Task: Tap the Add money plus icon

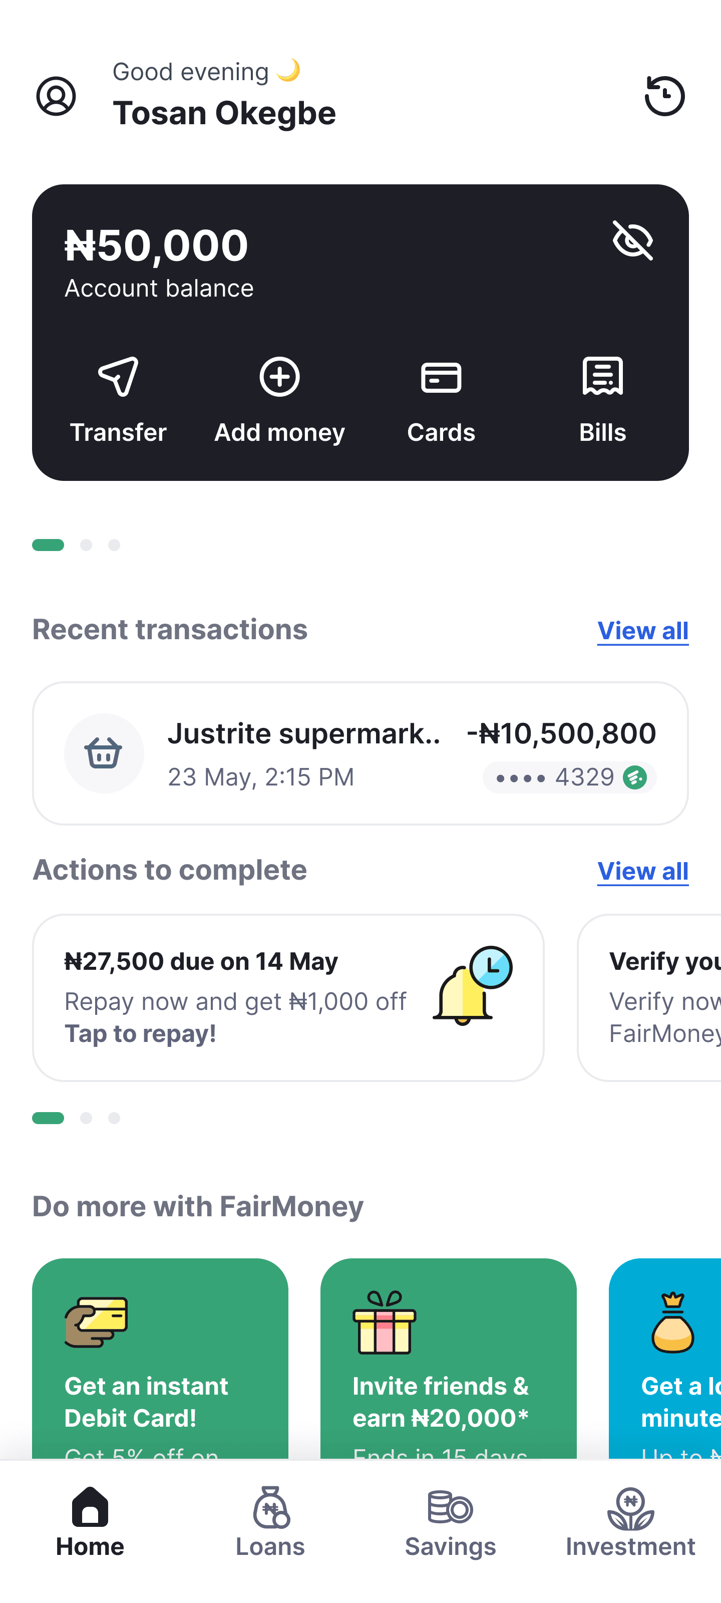Action: pos(279,377)
